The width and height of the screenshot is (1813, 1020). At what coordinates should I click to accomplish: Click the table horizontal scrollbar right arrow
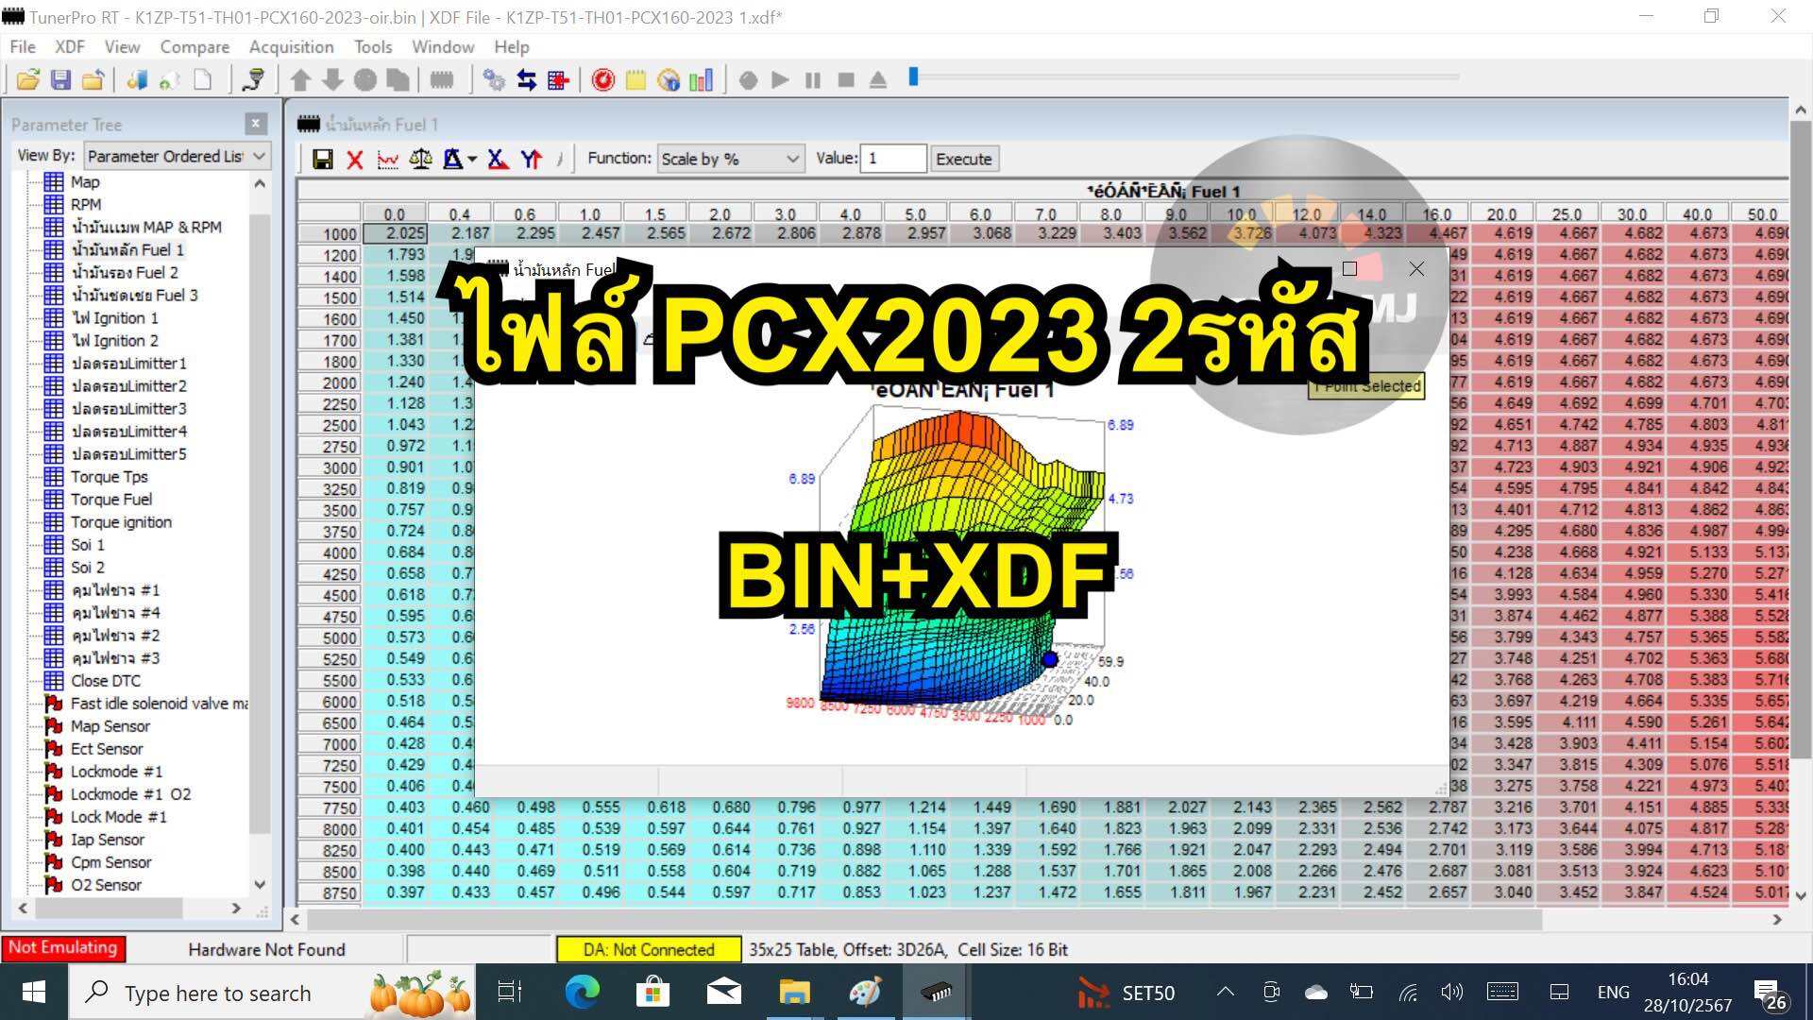click(x=1776, y=919)
